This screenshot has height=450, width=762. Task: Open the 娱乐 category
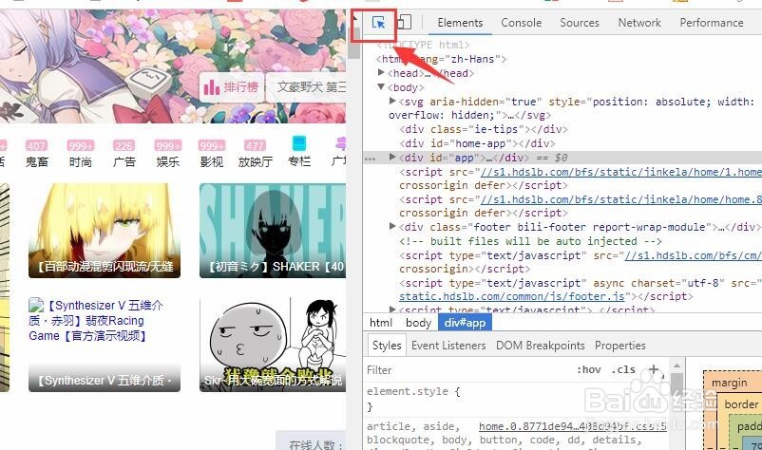tap(167, 154)
